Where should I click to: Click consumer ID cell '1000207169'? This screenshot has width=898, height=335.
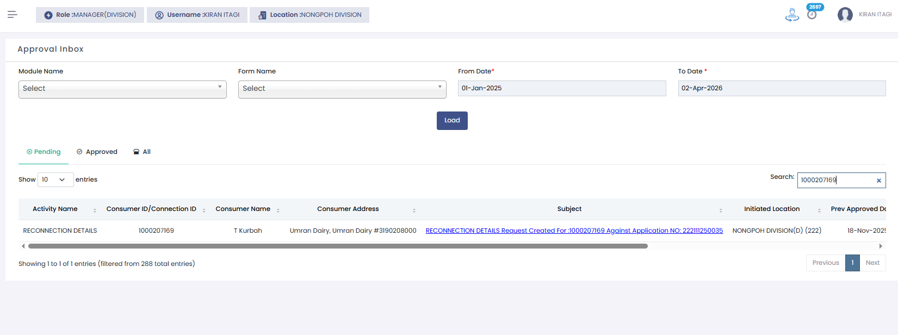pos(156,231)
